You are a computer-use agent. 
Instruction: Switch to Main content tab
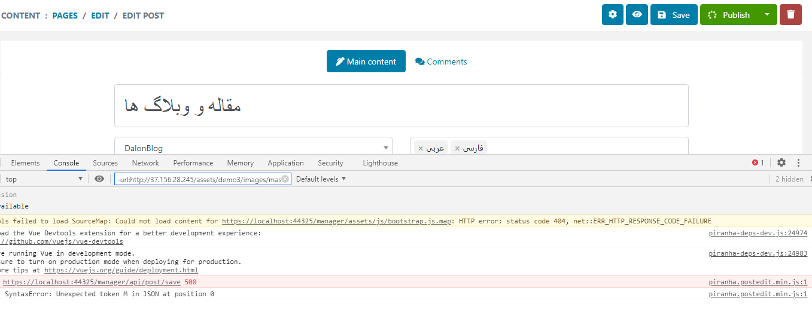(366, 62)
